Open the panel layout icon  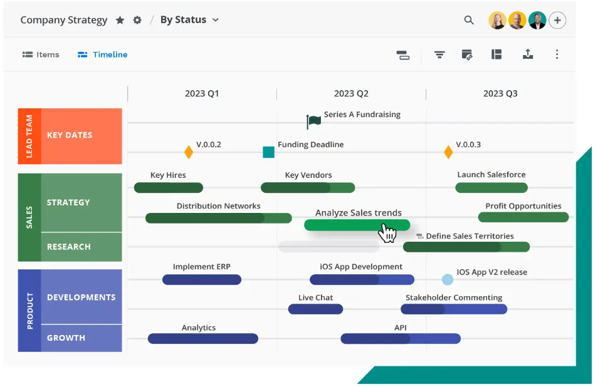tap(496, 54)
